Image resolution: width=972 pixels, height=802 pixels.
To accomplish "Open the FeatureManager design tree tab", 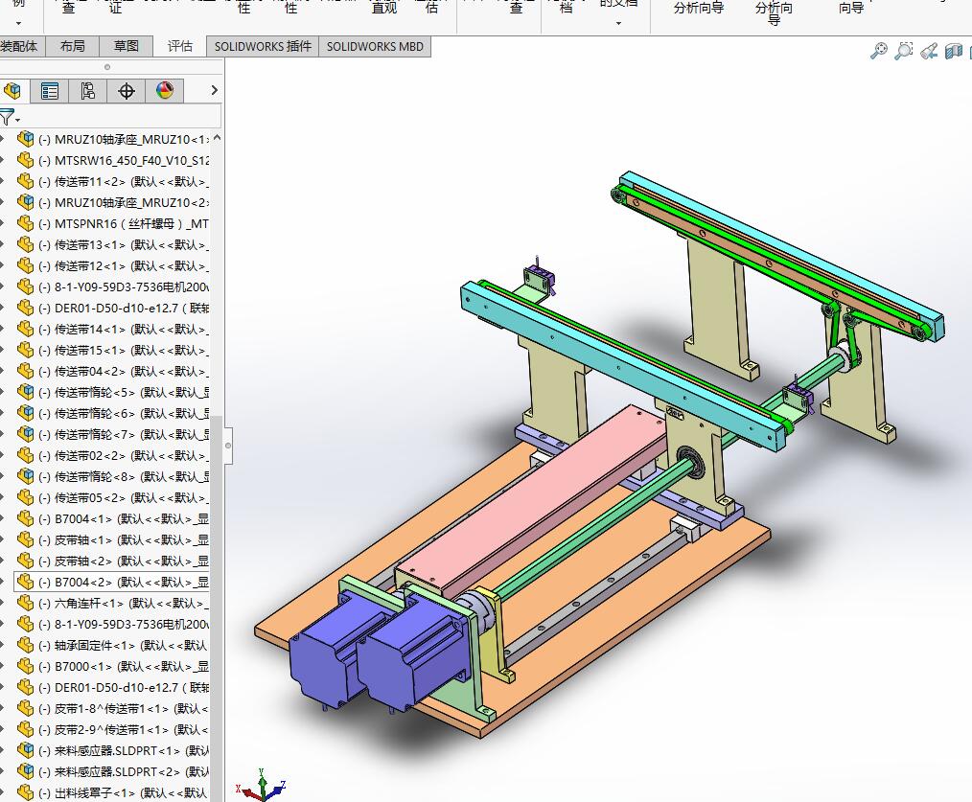I will point(12,91).
